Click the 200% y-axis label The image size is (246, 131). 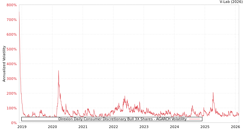[x=11, y=93]
